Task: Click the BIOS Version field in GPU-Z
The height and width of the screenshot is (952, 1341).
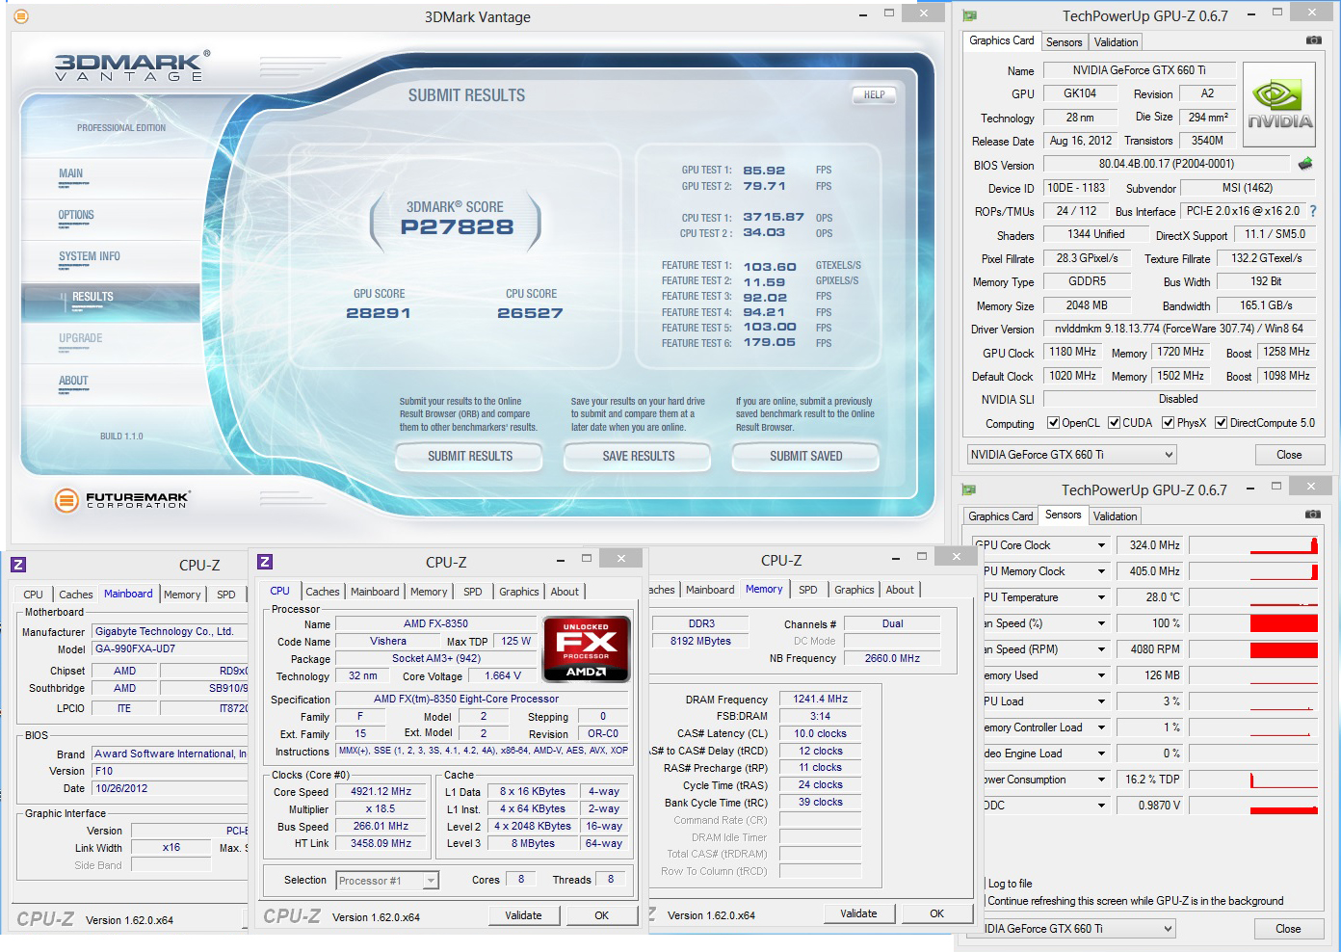Action: (1167, 165)
